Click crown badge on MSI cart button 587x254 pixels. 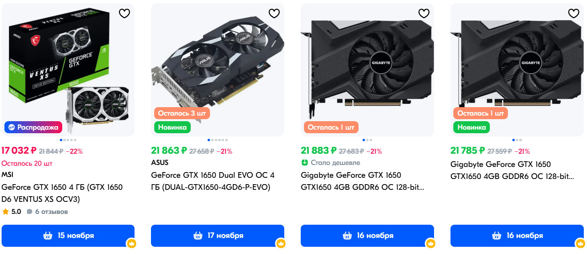tap(131, 244)
